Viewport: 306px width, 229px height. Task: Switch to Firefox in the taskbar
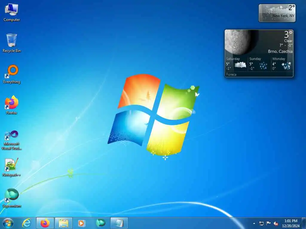point(45,223)
